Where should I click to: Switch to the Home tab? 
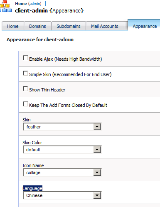[13, 26]
